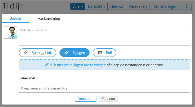Click the Annuleren button
The image size is (195, 107).
(x=86, y=99)
